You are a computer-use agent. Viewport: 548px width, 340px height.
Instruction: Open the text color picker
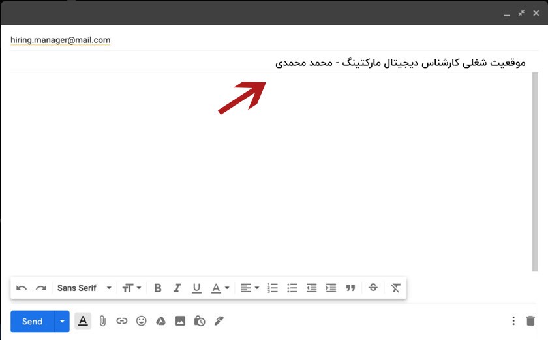220,288
